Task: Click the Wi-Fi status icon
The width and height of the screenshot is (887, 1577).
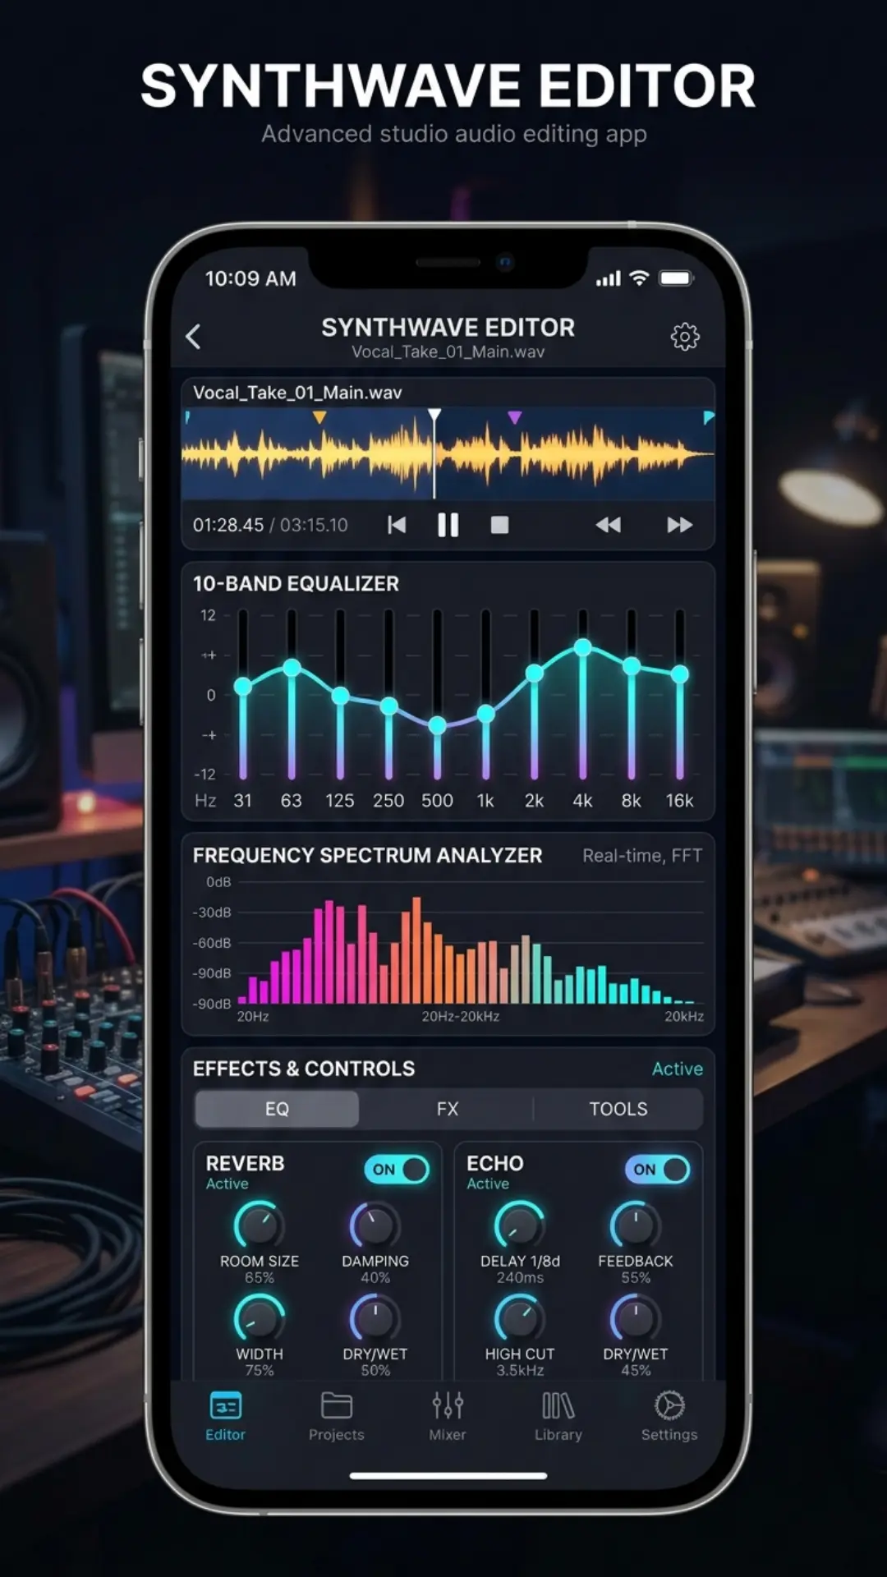Action: (x=639, y=278)
